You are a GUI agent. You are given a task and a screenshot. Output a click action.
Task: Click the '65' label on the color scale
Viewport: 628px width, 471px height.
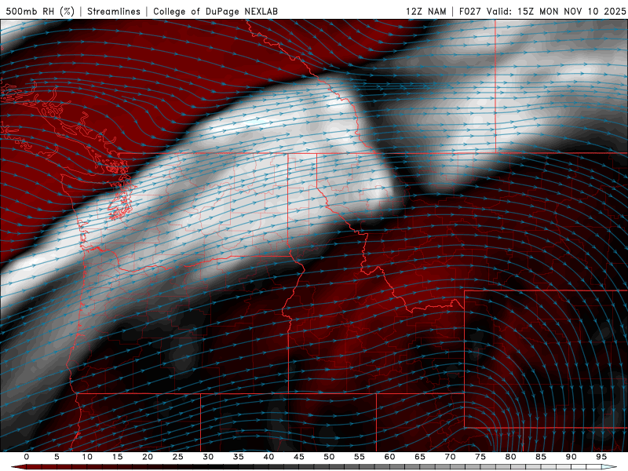pos(419,457)
